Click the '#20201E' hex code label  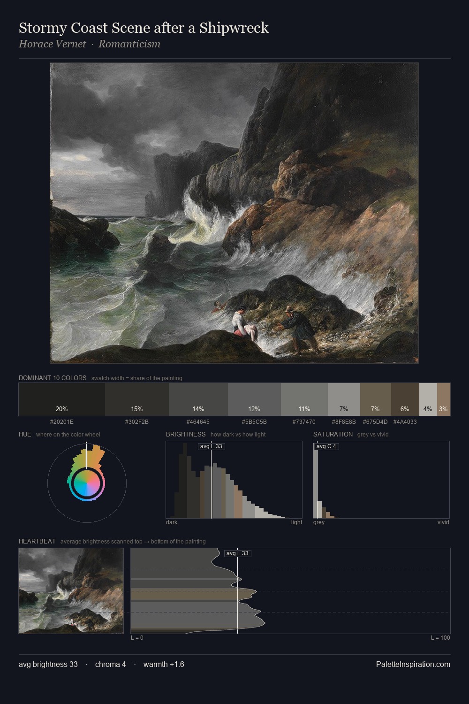click(62, 422)
